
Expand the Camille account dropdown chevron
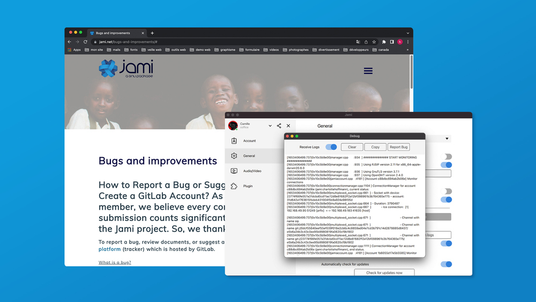pos(270,126)
